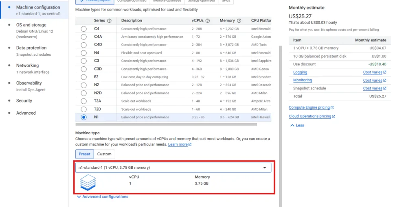Select the E2 series radio button
Image resolution: width=417 pixels, height=207 pixels.
[84, 77]
